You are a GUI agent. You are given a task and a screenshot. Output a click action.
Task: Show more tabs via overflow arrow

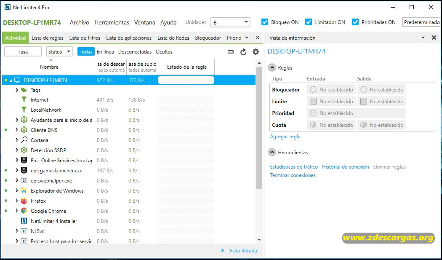247,38
